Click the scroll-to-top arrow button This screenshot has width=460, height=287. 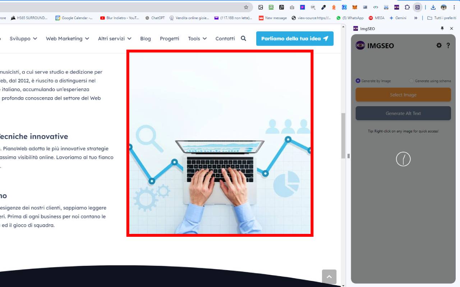(x=329, y=277)
